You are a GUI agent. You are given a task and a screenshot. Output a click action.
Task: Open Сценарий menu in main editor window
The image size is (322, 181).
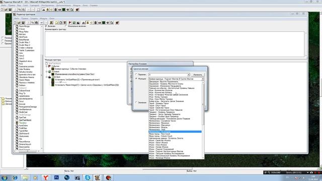pos(34,6)
